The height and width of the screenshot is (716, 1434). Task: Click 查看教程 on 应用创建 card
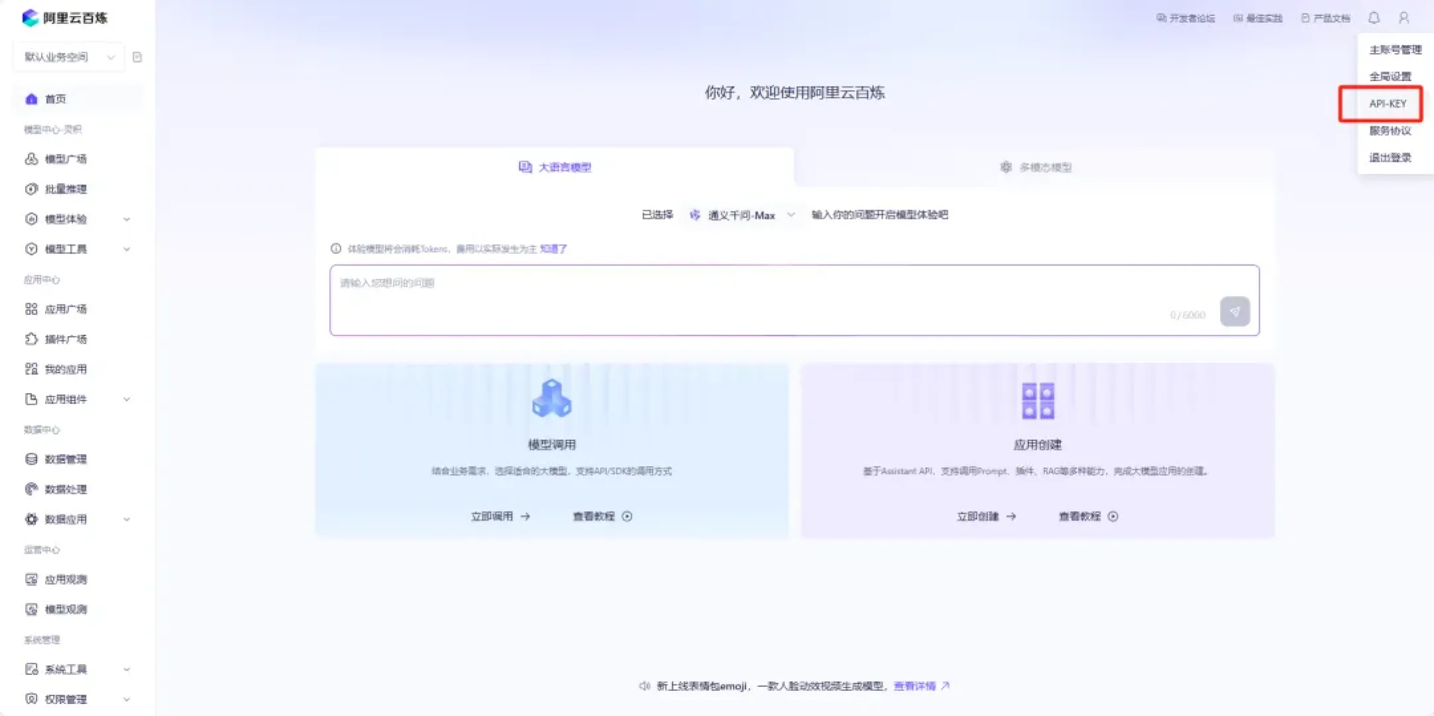[1088, 516]
